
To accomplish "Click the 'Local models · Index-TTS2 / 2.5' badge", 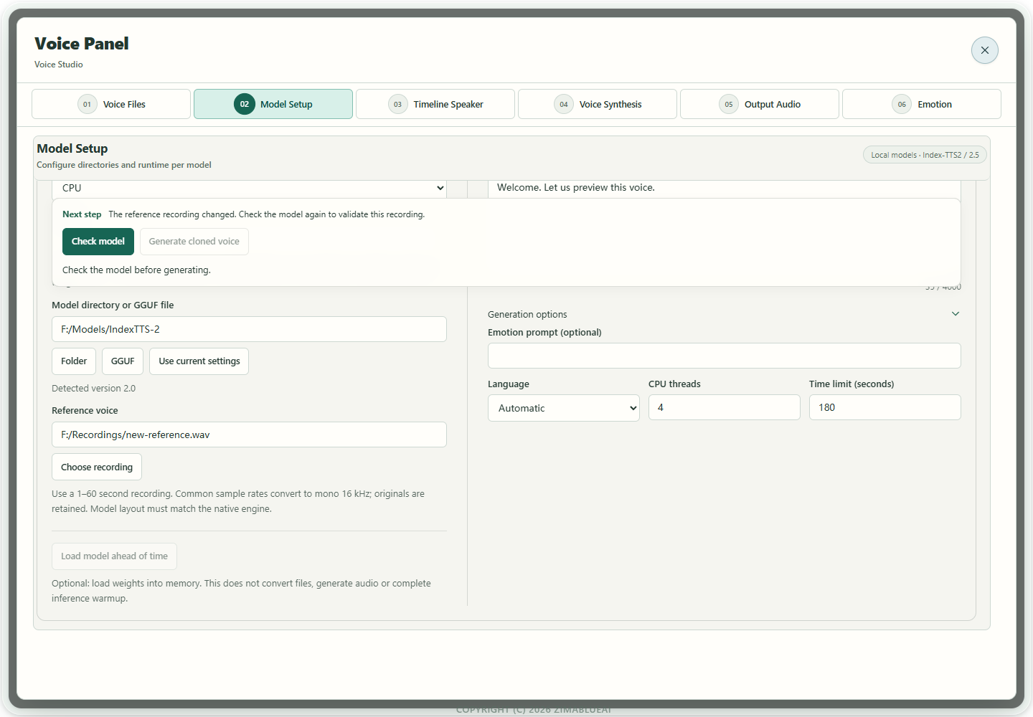I will click(925, 155).
